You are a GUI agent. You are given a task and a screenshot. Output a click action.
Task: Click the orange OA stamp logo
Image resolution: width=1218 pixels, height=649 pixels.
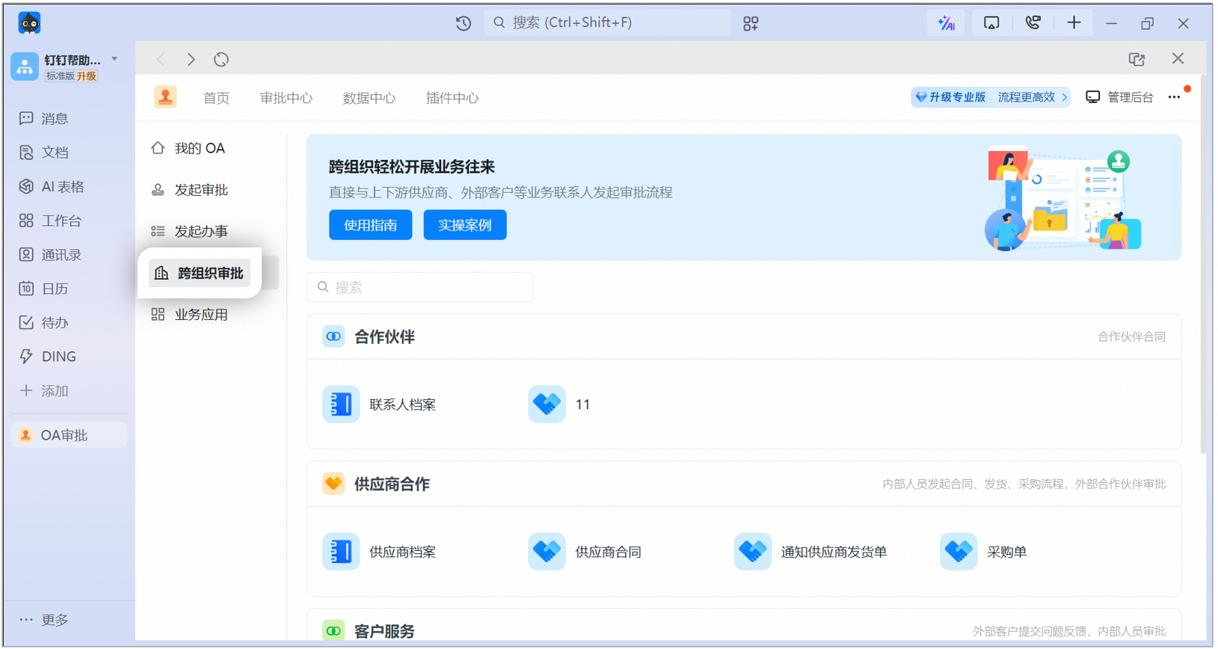pyautogui.click(x=165, y=97)
